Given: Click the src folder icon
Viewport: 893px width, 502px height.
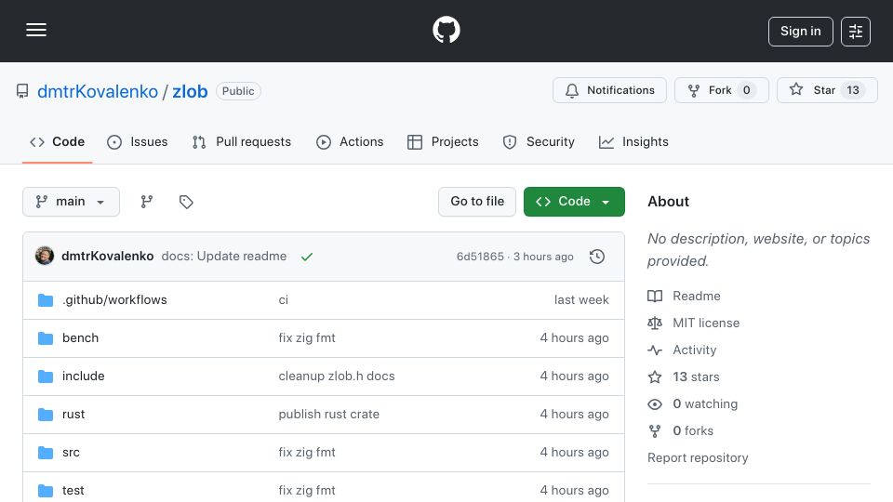Looking at the screenshot, I should coord(46,453).
